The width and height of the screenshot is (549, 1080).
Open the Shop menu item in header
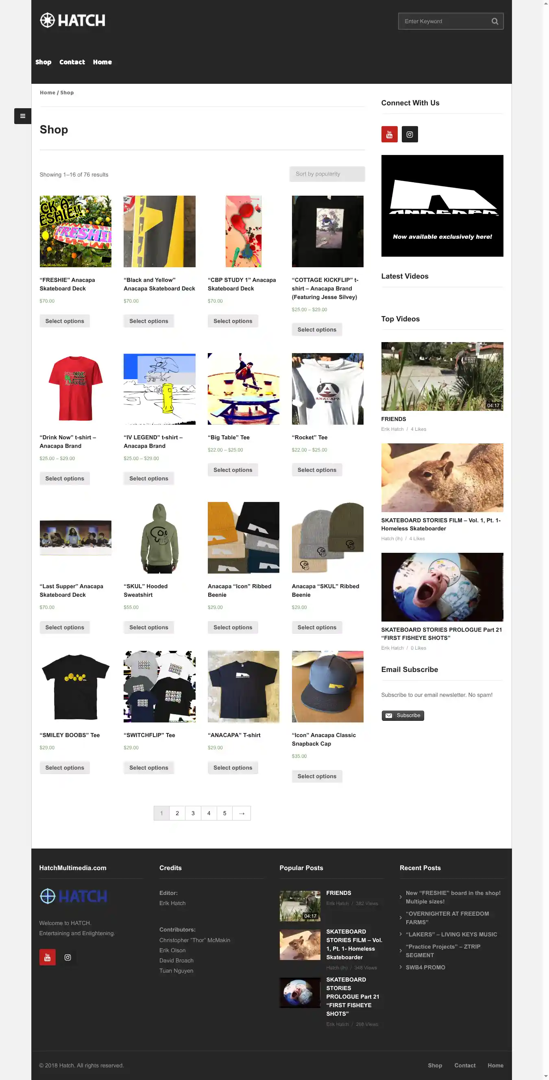(43, 62)
